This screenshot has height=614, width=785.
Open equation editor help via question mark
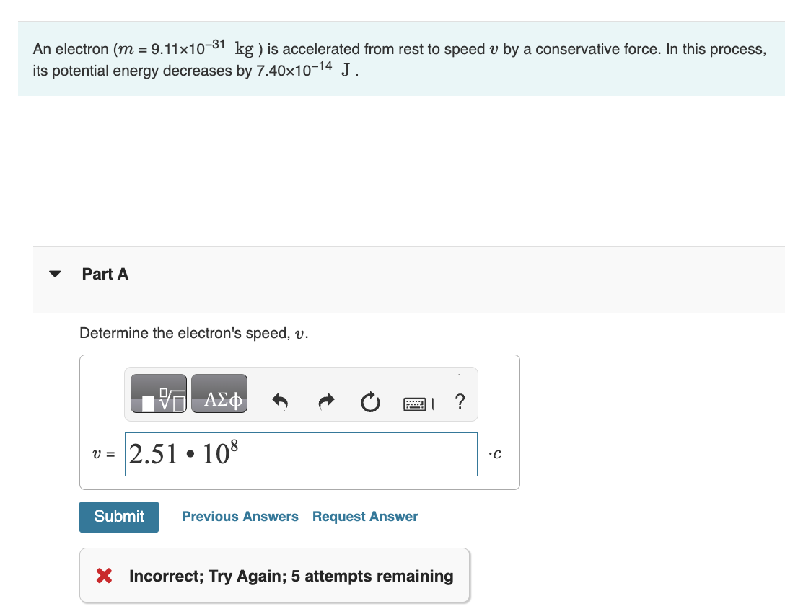tap(460, 403)
